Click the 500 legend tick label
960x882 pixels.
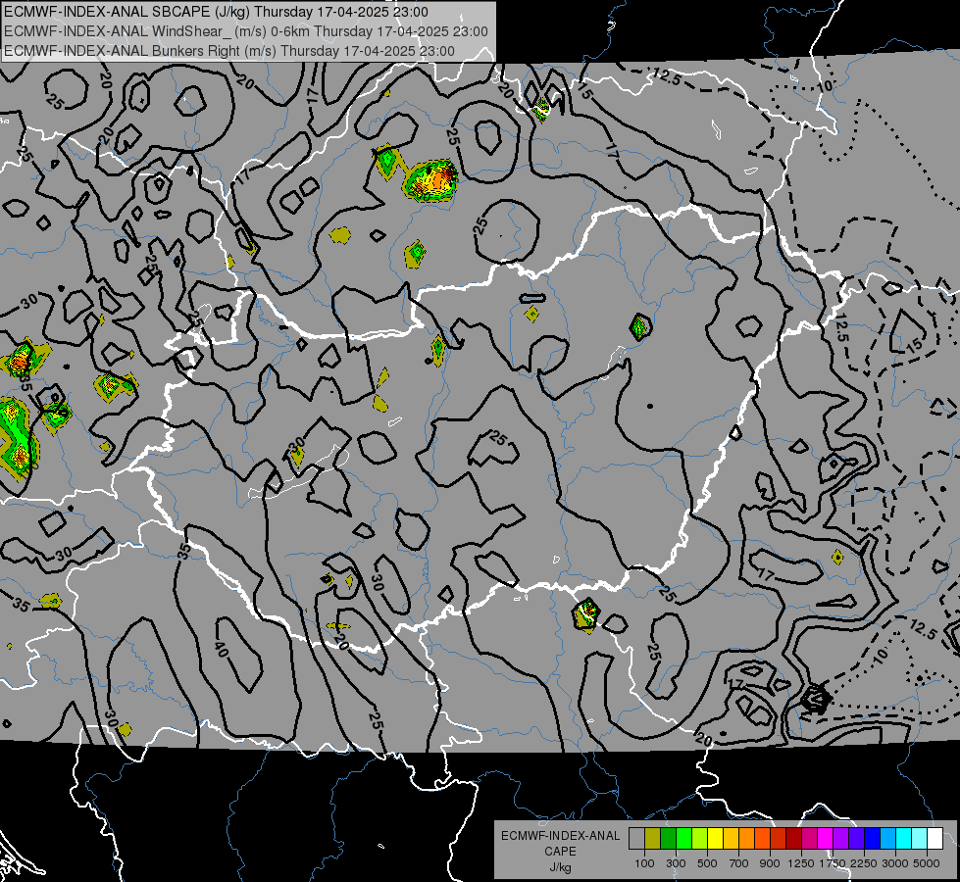pos(707,863)
